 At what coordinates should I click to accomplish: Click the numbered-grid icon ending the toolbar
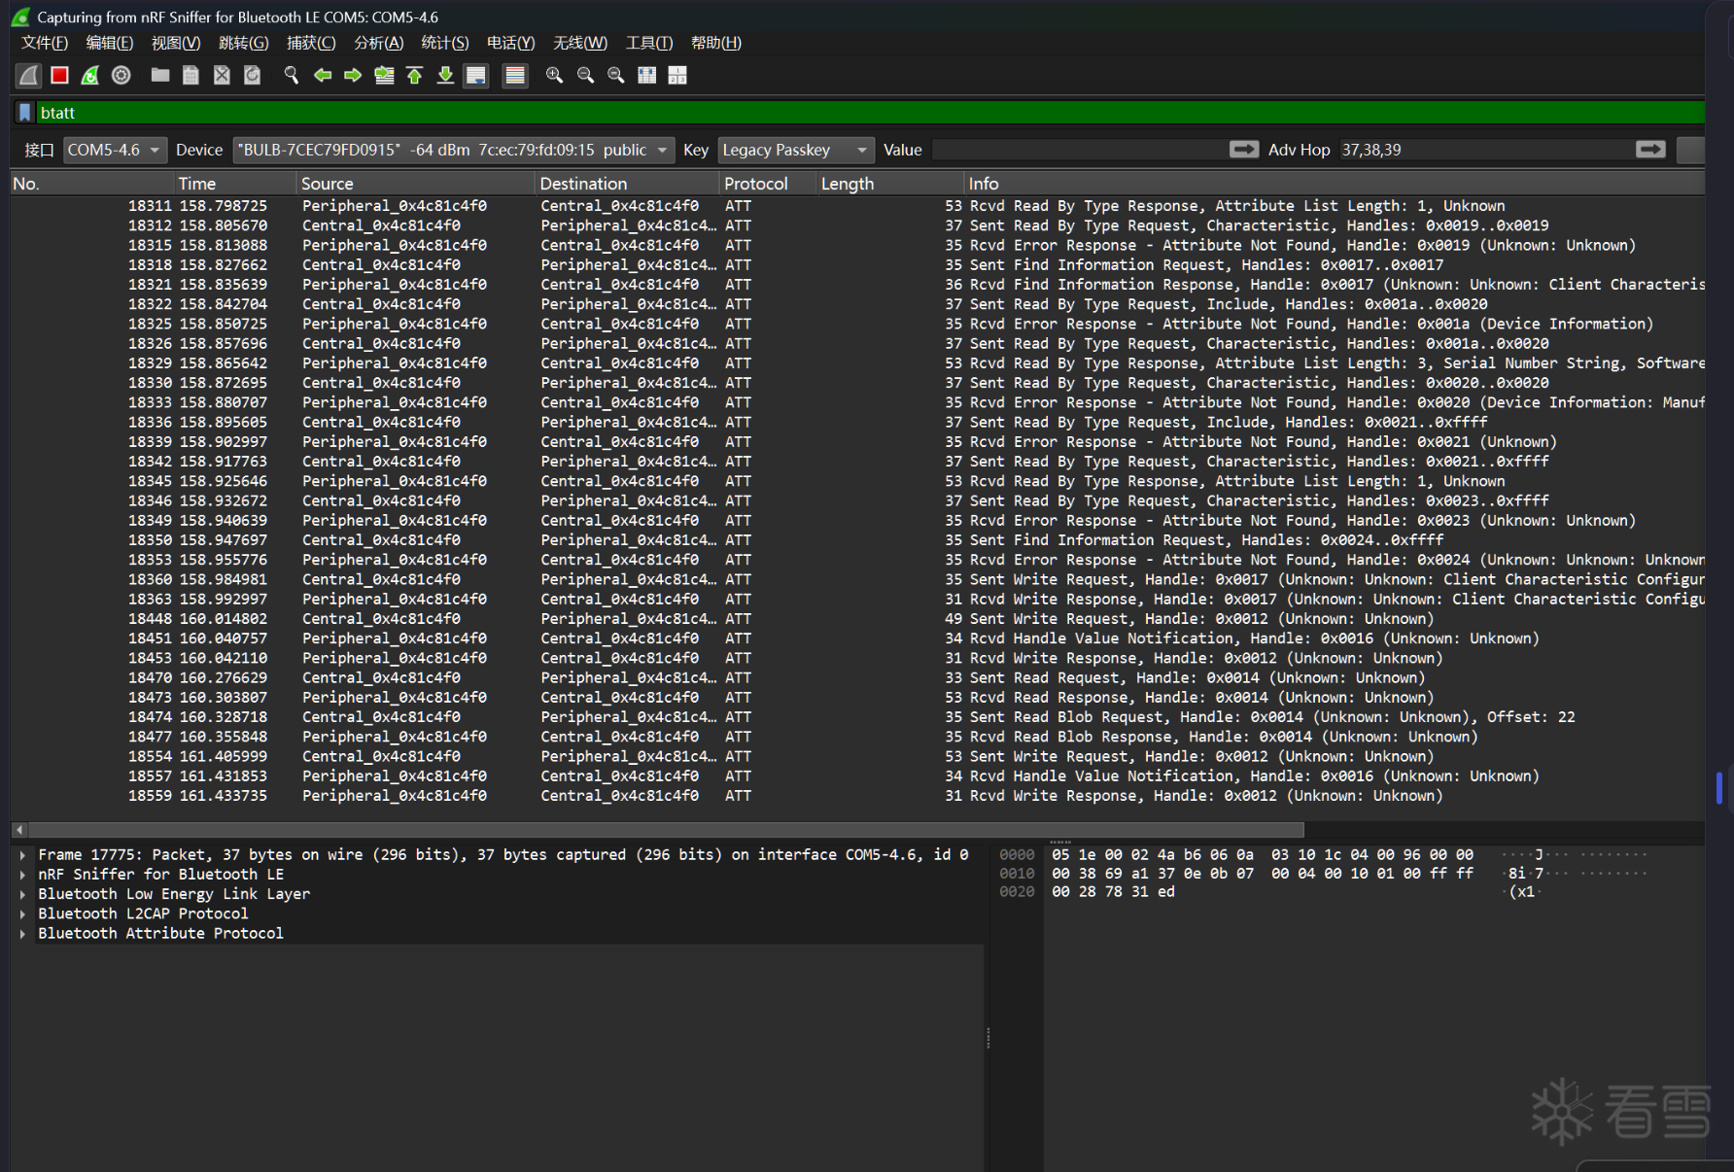coord(677,75)
